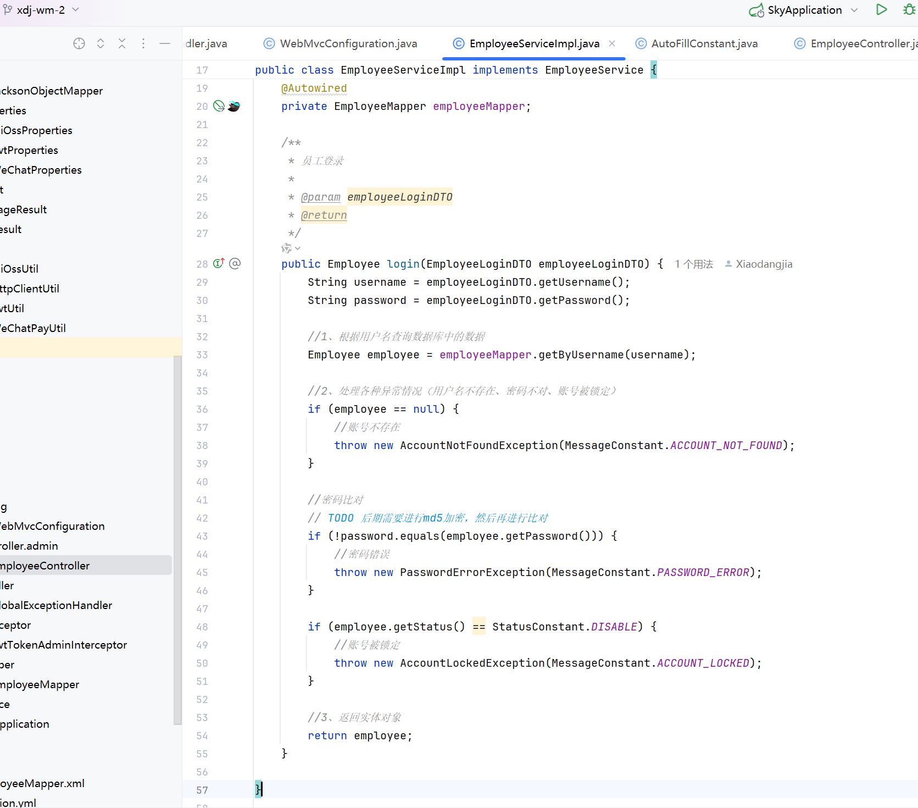The image size is (918, 808).
Task: Run SkyApplication with the green play button
Action: [x=881, y=9]
